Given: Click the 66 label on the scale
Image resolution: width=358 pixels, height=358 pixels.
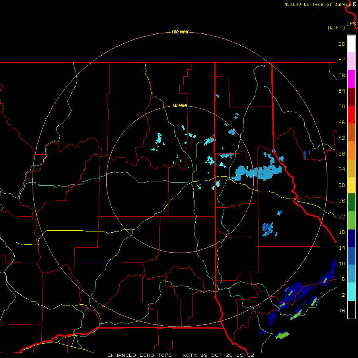Looking at the screenshot, I should (x=342, y=44).
